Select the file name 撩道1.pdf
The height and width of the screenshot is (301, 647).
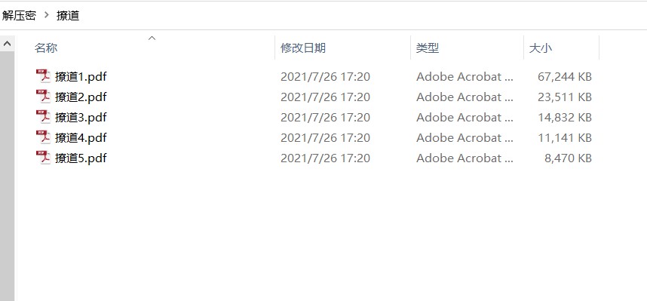81,77
